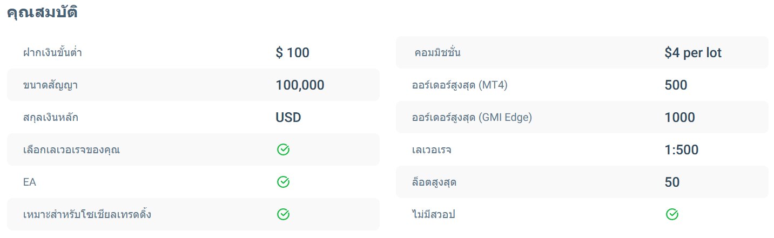This screenshot has width=774, height=238.
Task: Select the สกุลเงินหลัก label
Action: pyautogui.click(x=50, y=118)
